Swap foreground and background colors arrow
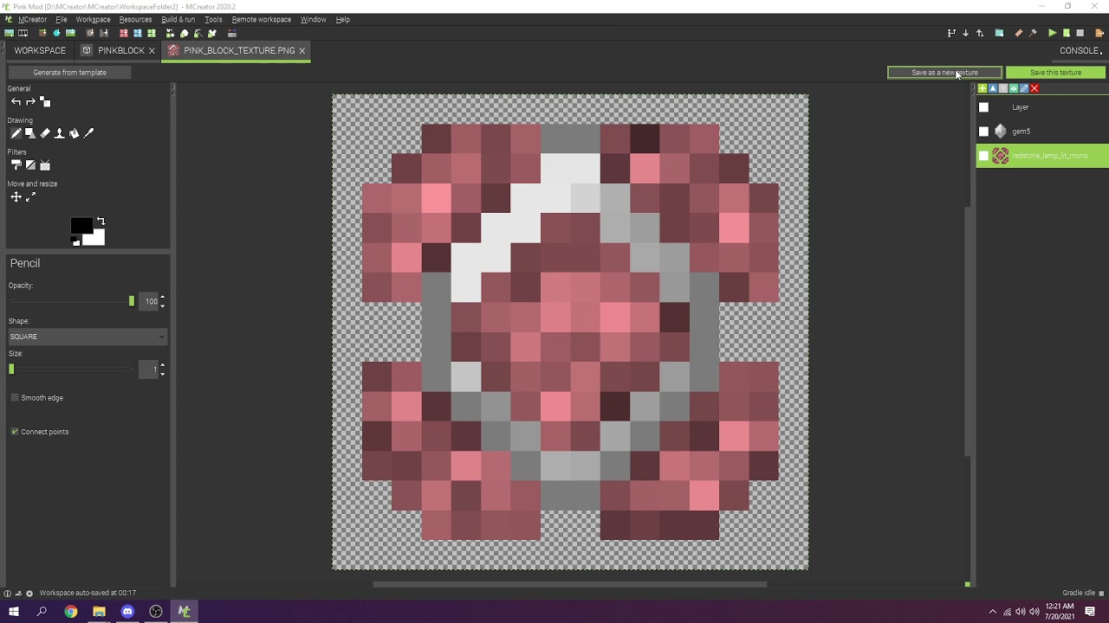The width and height of the screenshot is (1109, 623). [x=101, y=222]
